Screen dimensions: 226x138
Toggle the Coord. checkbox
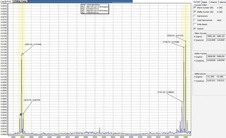pos(195,29)
